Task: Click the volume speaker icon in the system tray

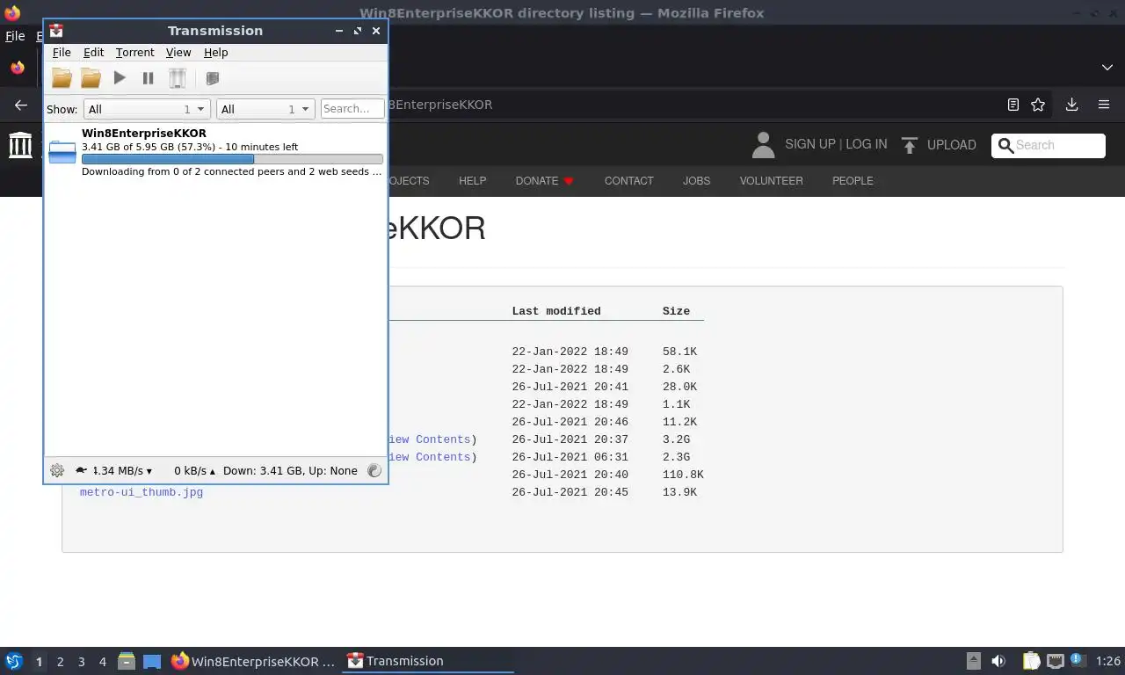Action: (x=998, y=661)
